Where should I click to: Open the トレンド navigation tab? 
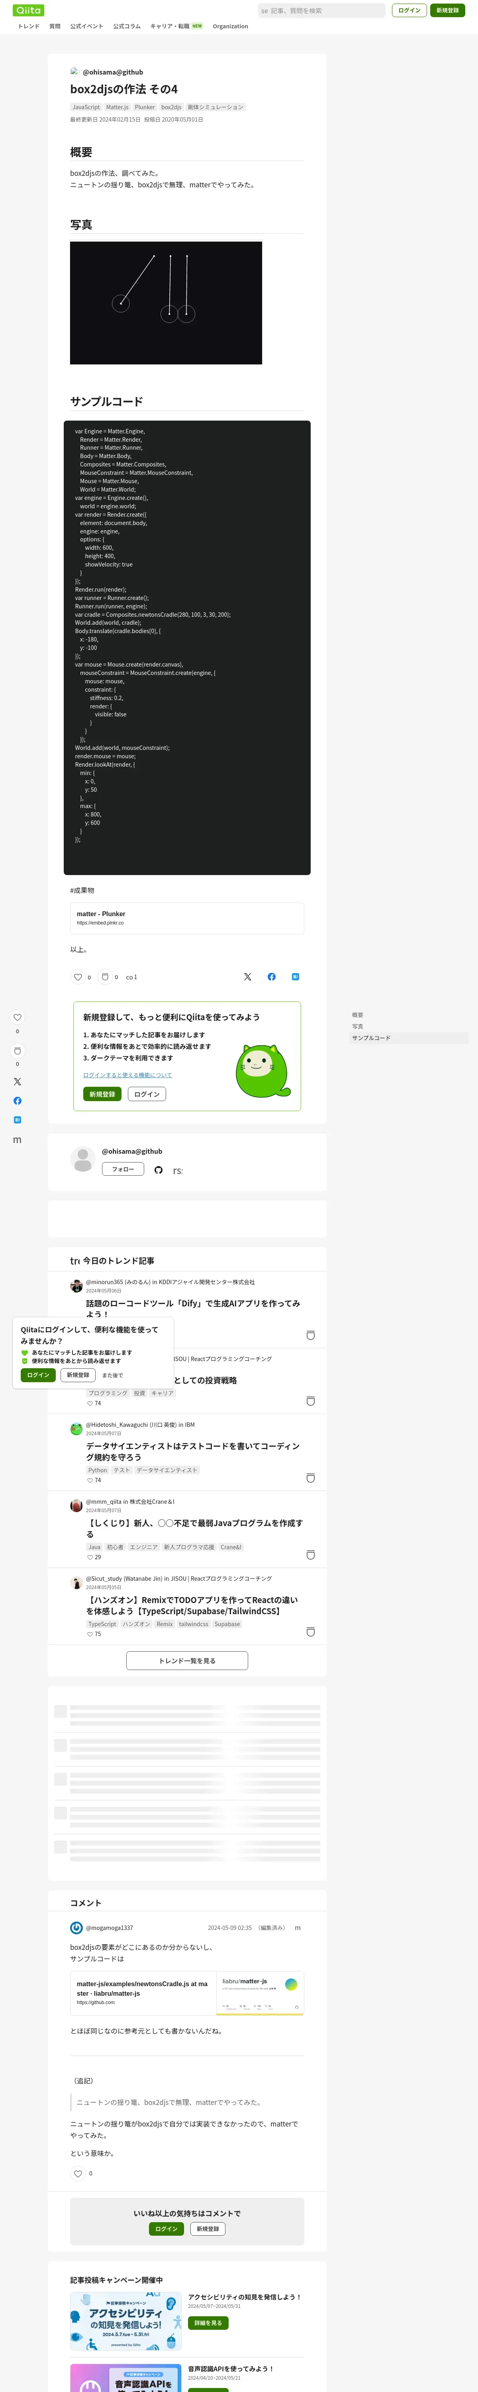29,26
